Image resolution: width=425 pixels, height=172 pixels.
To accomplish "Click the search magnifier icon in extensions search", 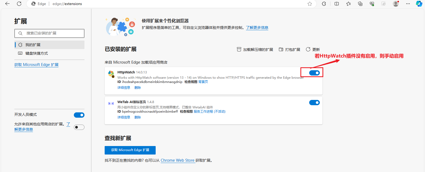I will [x=20, y=33].
